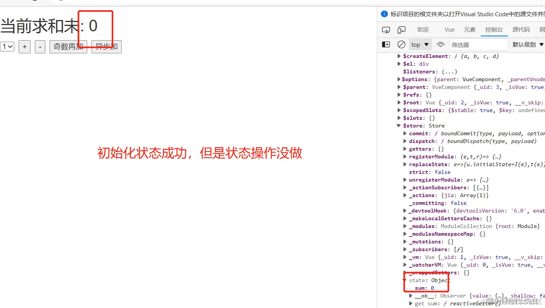Switch to the 欢迎 tab
Viewport: 545px width, 308px height.
(423, 30)
